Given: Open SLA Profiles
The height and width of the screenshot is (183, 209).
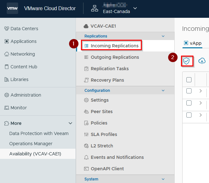Looking at the screenshot, I should click(x=104, y=134).
